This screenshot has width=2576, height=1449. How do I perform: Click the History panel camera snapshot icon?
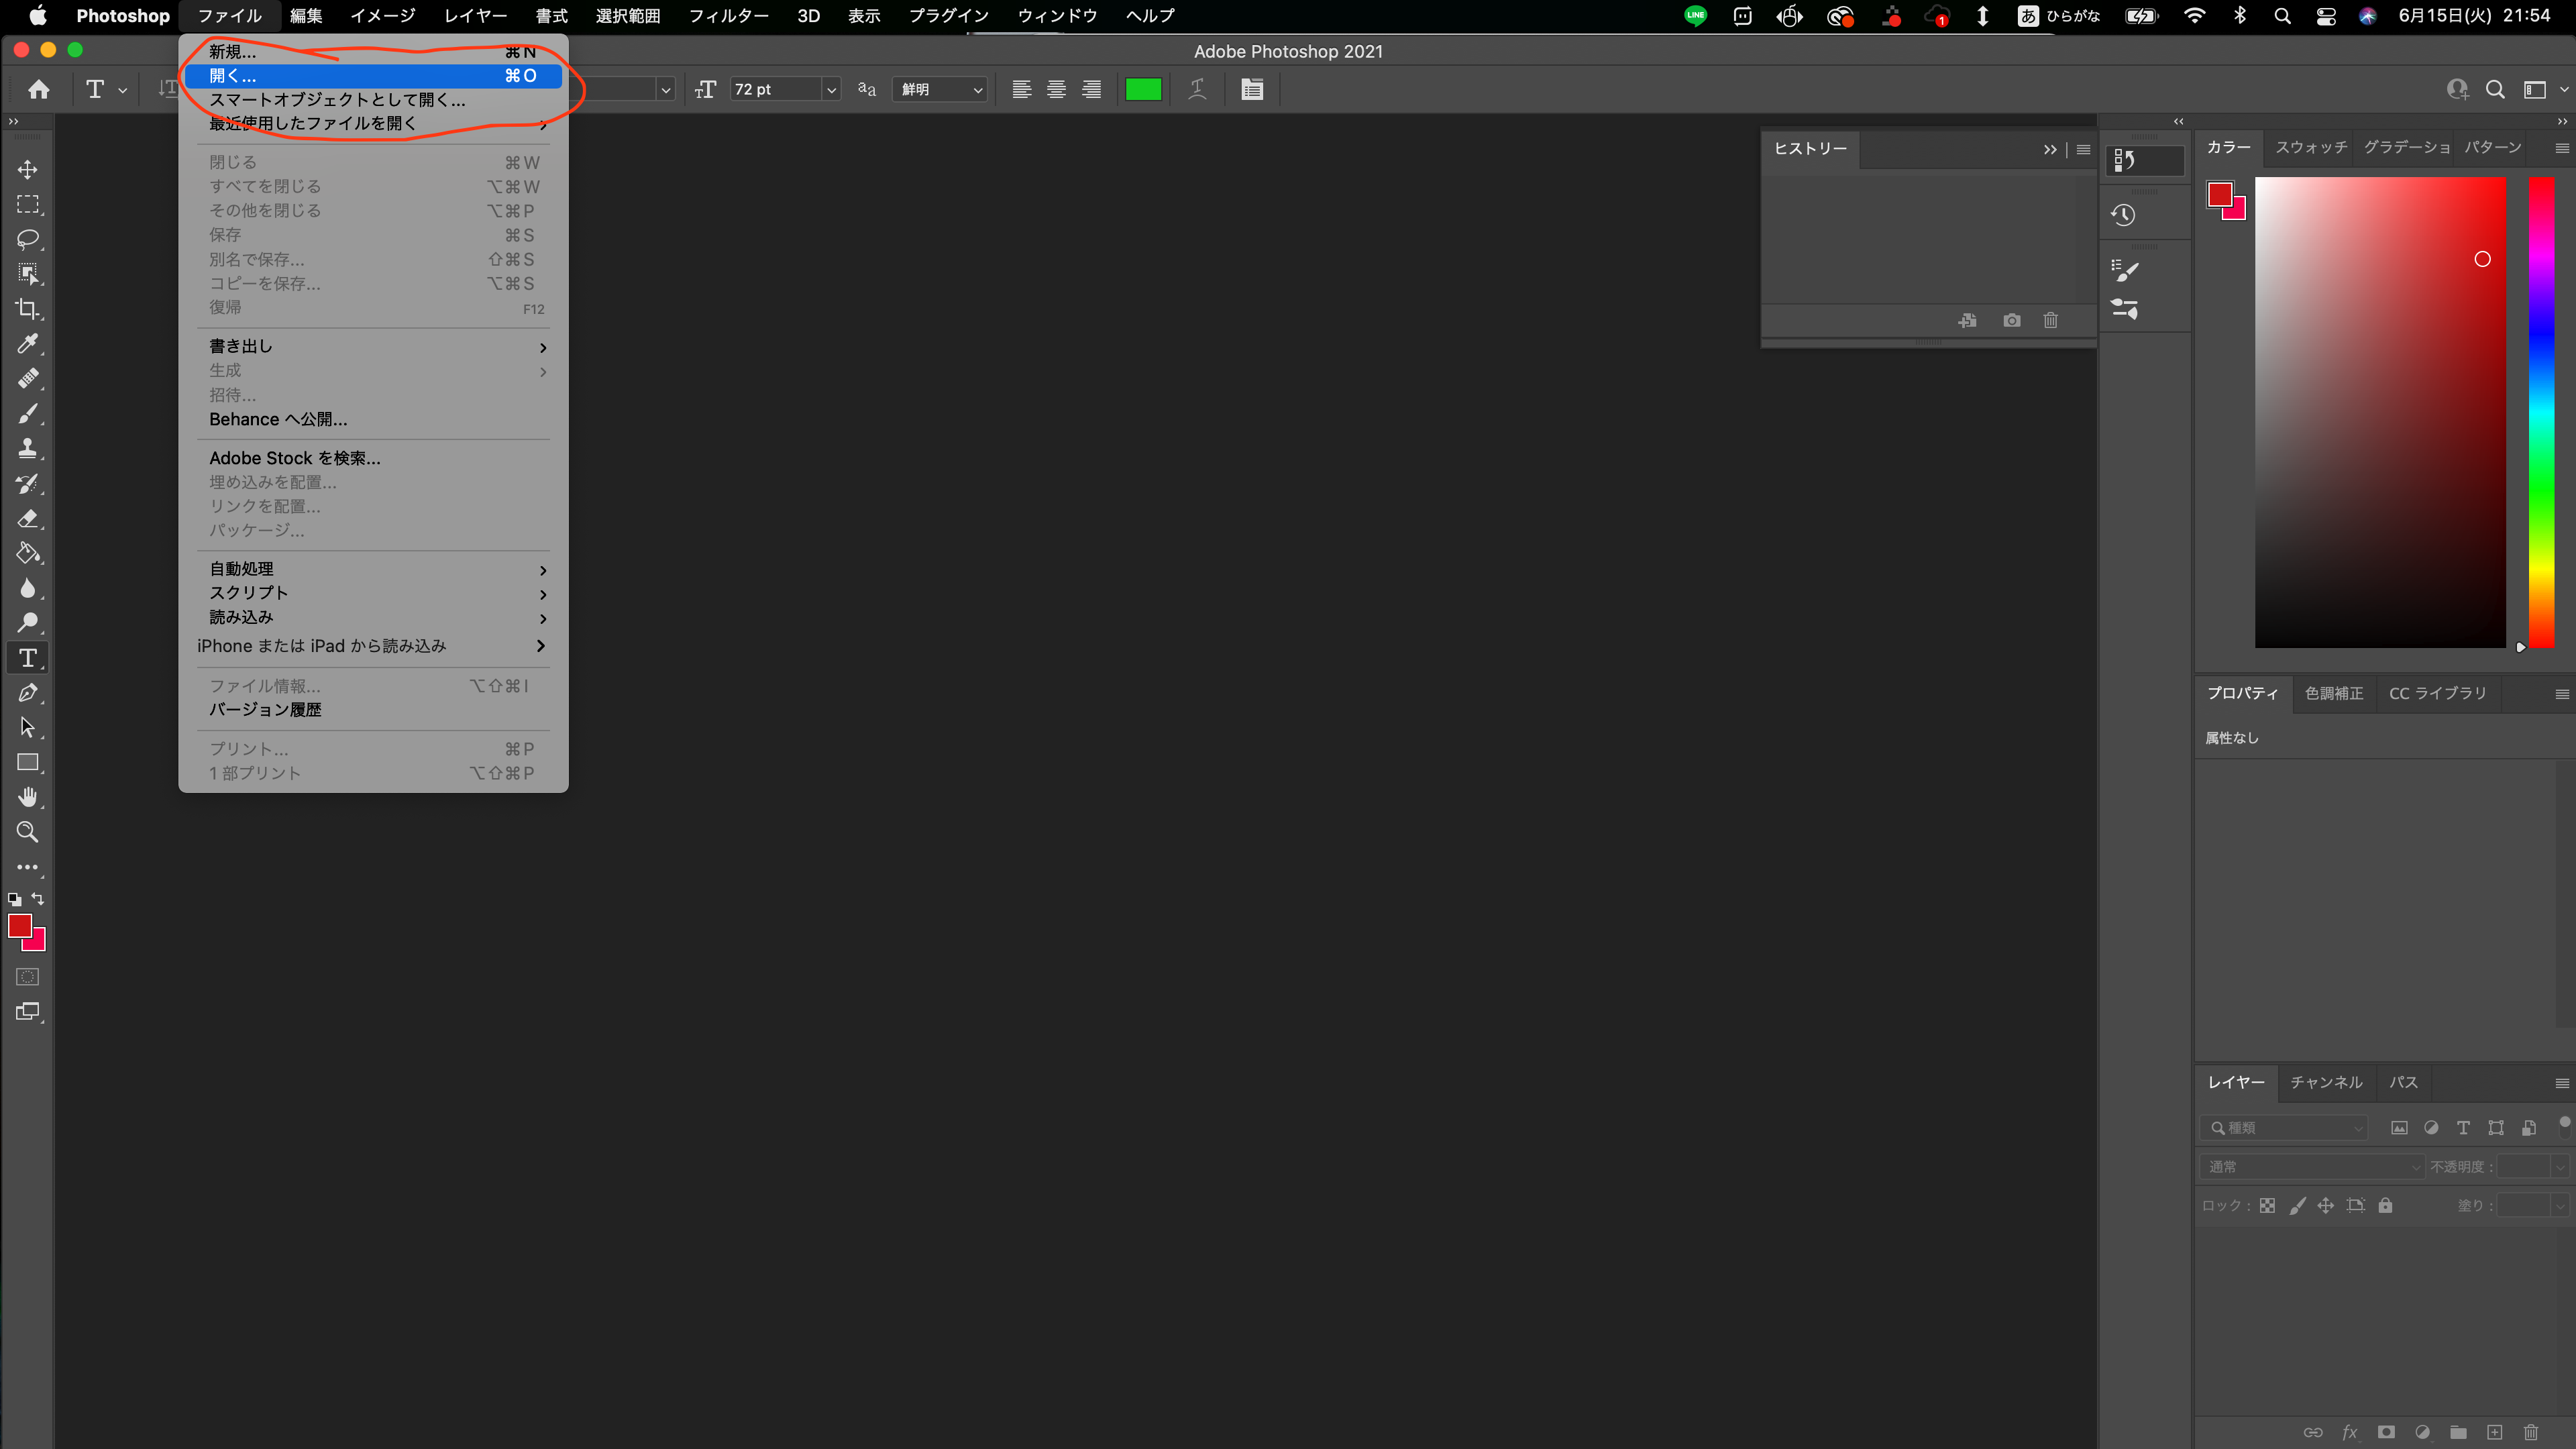2012,320
